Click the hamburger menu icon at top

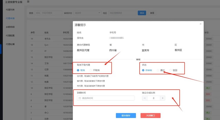pyautogui.click(x=28, y=2)
